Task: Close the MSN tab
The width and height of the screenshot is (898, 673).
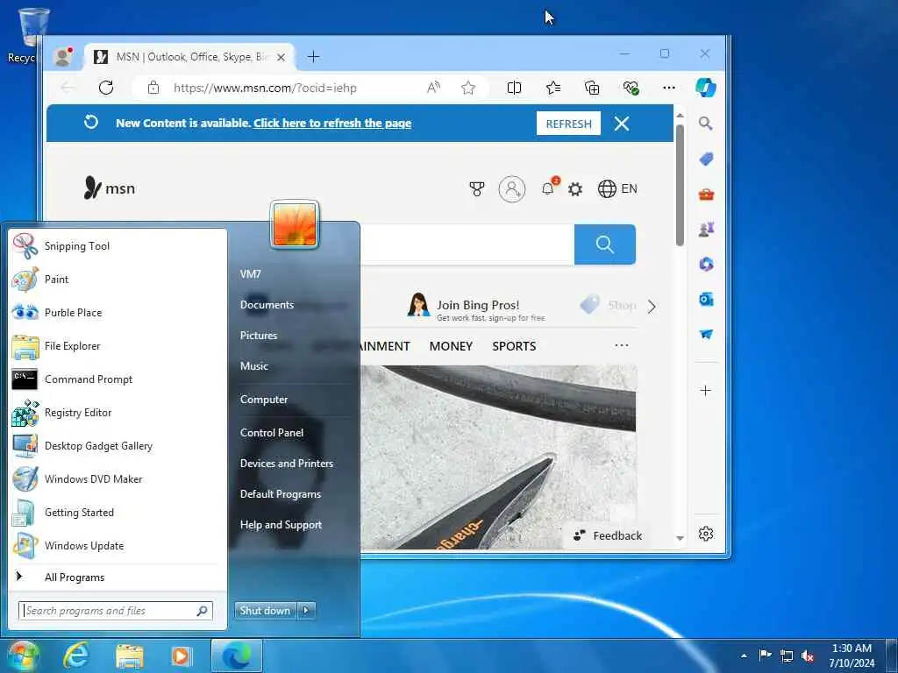Action: coord(282,57)
